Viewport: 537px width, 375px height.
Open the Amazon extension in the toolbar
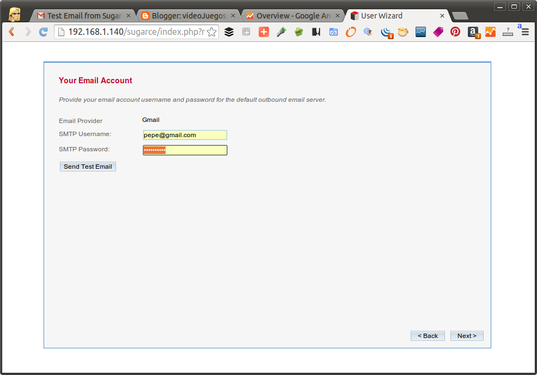pos(473,32)
